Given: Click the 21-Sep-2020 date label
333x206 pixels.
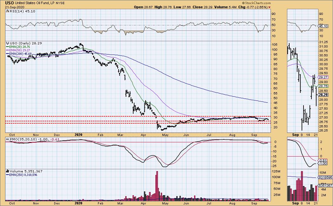Looking at the screenshot, I should pos(15,7).
